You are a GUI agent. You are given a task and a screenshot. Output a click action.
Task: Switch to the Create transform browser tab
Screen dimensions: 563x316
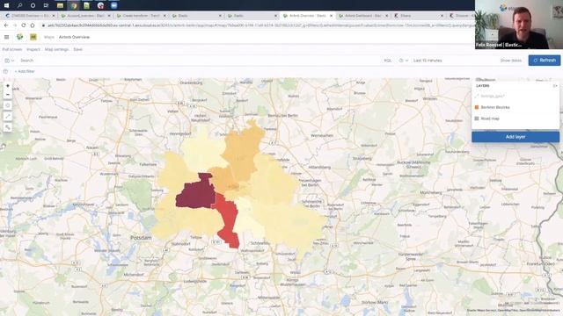coord(141,16)
